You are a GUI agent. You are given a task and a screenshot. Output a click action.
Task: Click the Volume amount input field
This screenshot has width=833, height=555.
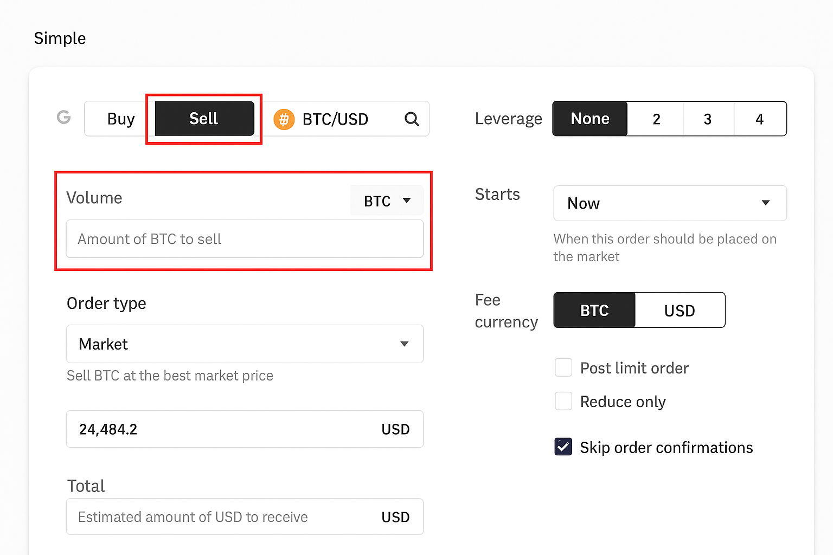point(244,239)
